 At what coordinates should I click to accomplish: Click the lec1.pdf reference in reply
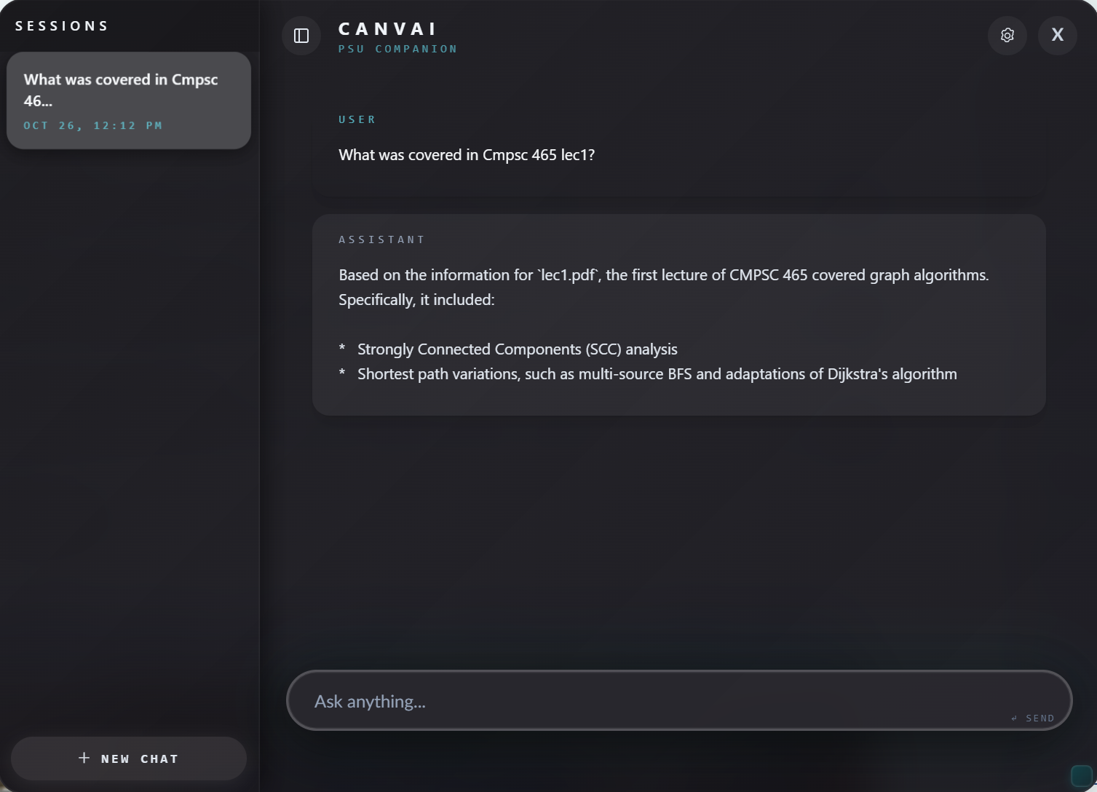coord(568,275)
